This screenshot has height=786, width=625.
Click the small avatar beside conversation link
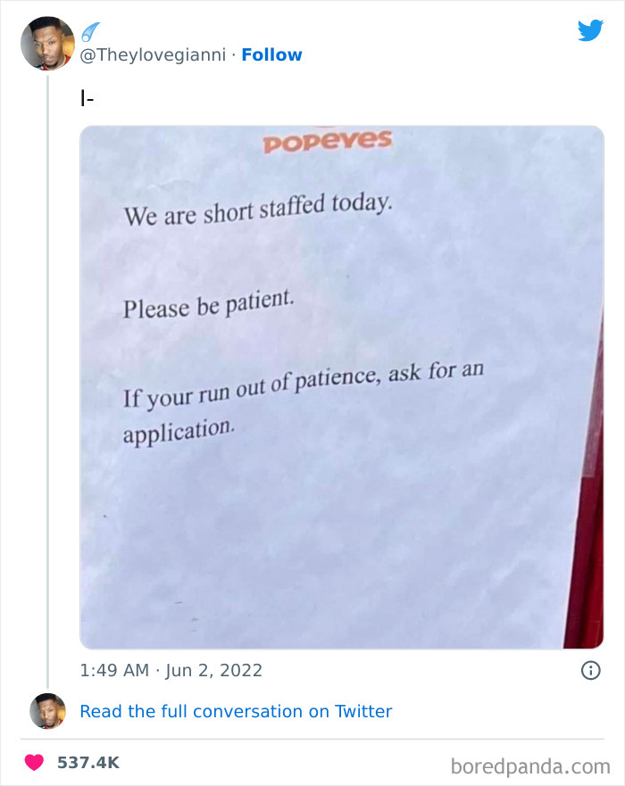47,711
